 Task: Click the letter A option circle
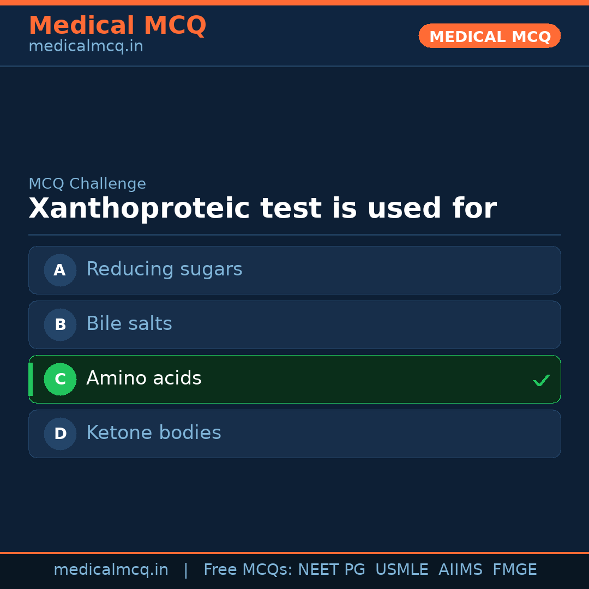60,270
